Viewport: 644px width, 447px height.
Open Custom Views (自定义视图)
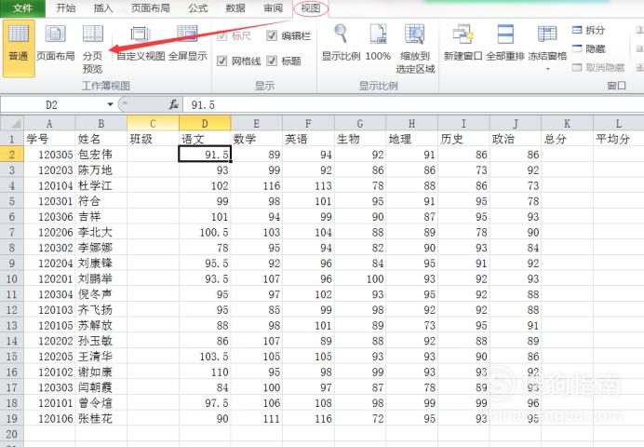(x=141, y=43)
